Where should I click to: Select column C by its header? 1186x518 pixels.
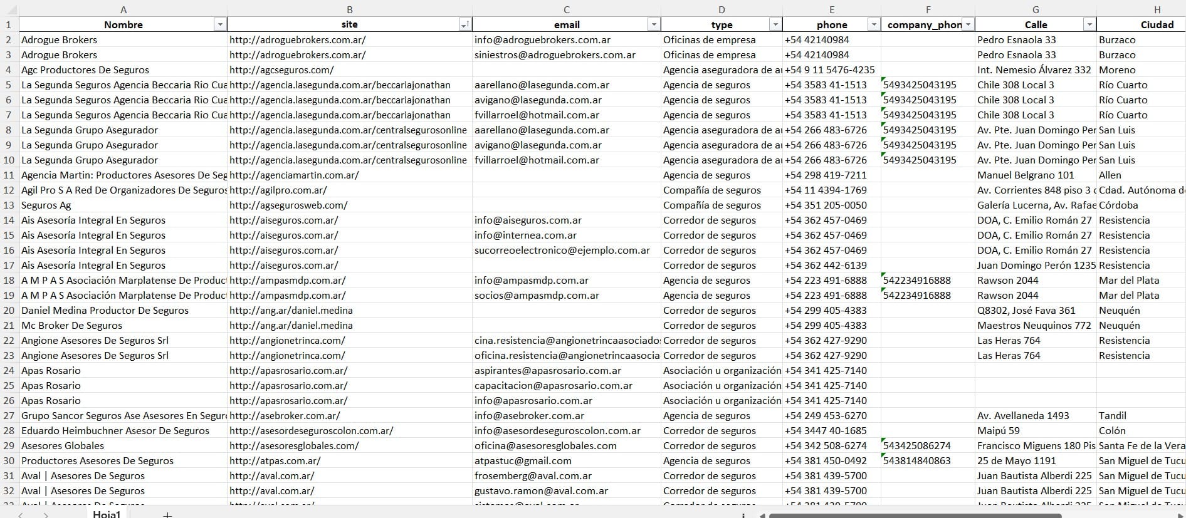click(567, 9)
